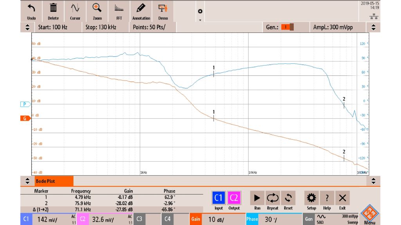Toggle the Gen. generator switch
Viewport: 401px width, 225px height.
[x=287, y=27]
